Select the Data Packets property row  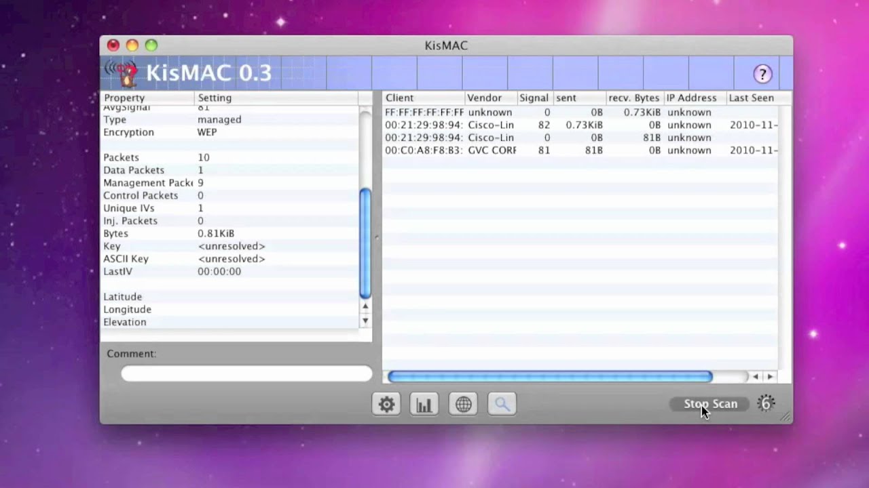coord(229,170)
